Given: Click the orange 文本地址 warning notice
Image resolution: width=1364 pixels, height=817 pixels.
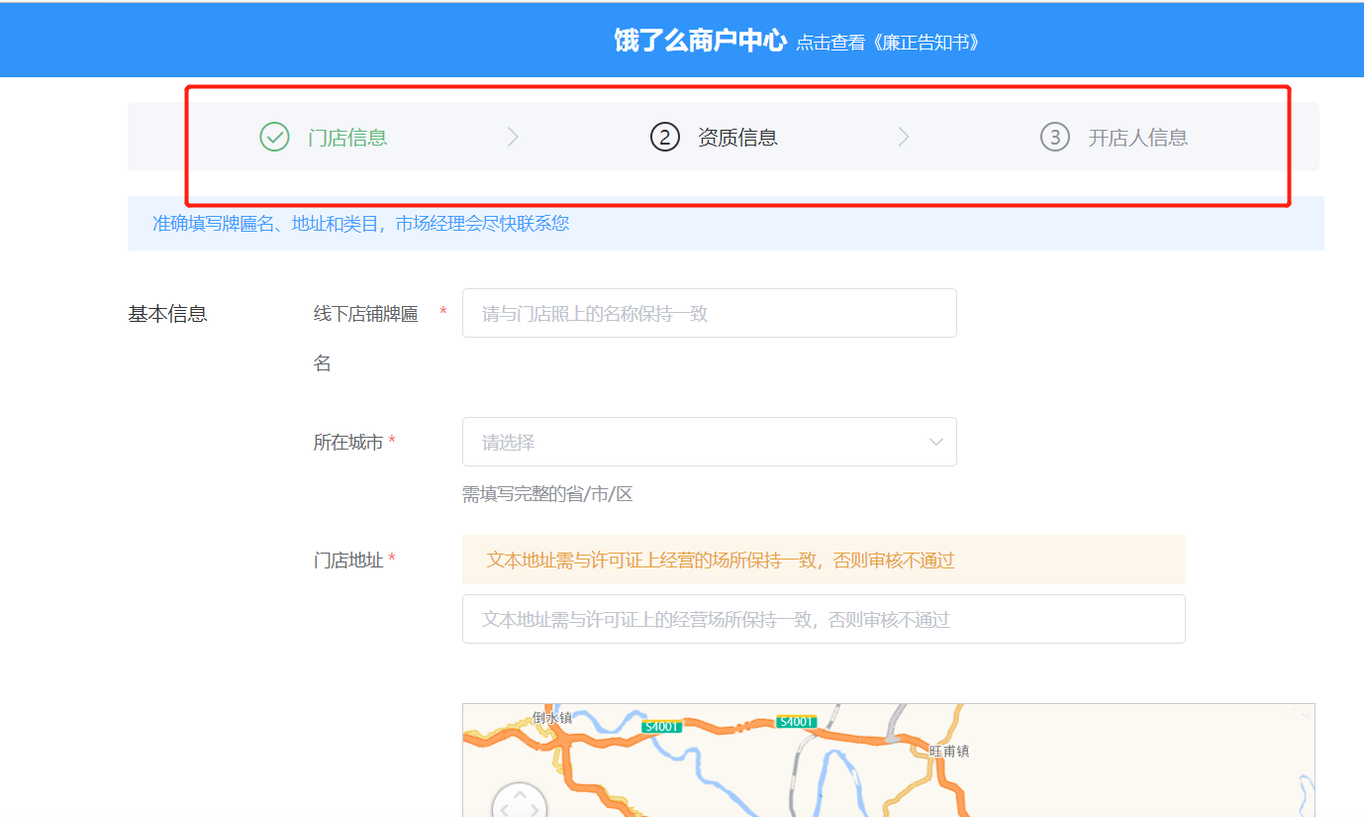Looking at the screenshot, I should (x=824, y=560).
